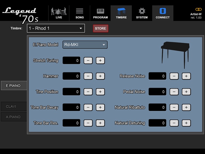Decrease Stretch Tuning value
This screenshot has height=154, width=205.
[88, 60]
